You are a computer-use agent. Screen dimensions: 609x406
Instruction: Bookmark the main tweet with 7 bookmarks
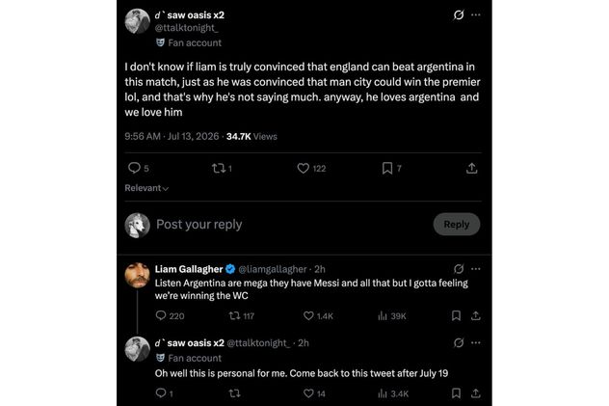tap(391, 168)
